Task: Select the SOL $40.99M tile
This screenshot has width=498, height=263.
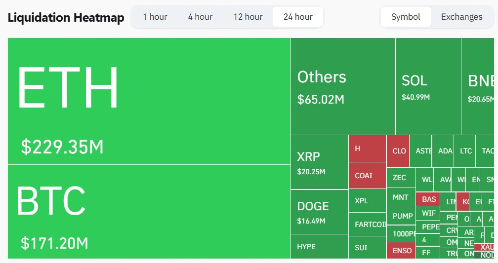Action: point(428,86)
